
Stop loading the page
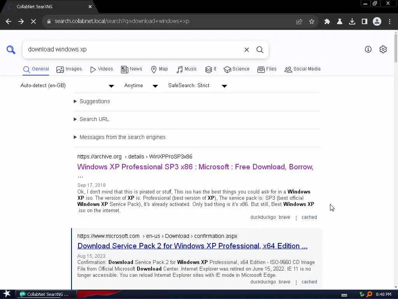pyautogui.click(x=33, y=21)
